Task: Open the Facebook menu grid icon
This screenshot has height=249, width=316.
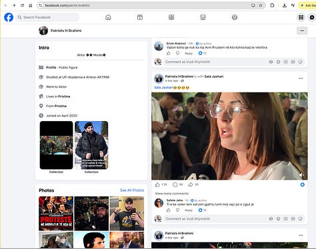Action: (x=301, y=17)
